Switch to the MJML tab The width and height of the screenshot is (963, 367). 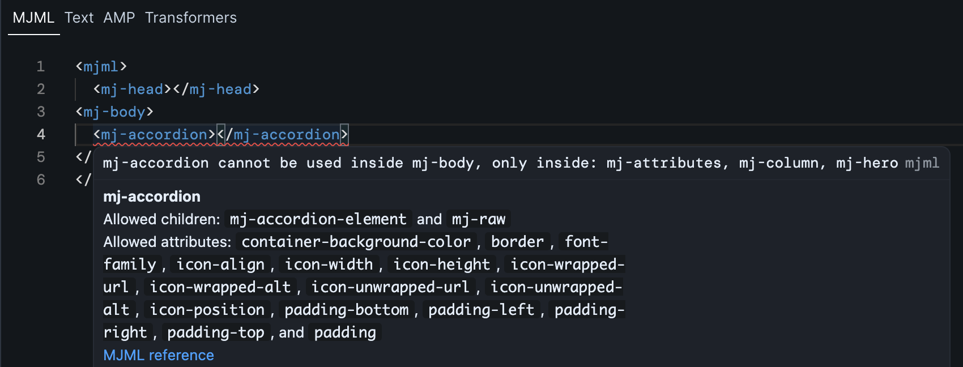(33, 18)
